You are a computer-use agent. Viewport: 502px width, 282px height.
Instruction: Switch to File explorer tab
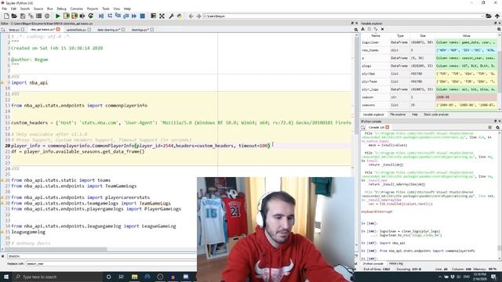pos(398,114)
